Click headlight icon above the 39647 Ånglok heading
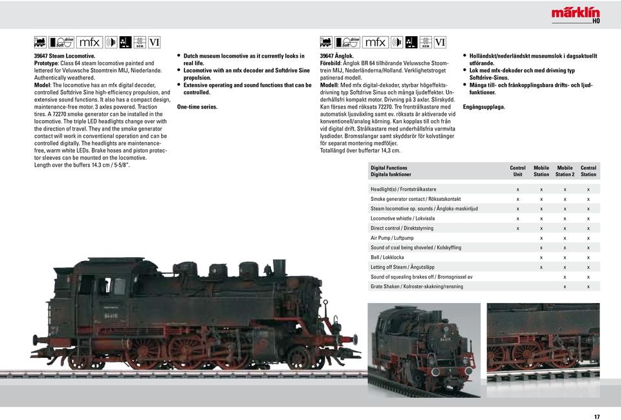 (x=411, y=42)
